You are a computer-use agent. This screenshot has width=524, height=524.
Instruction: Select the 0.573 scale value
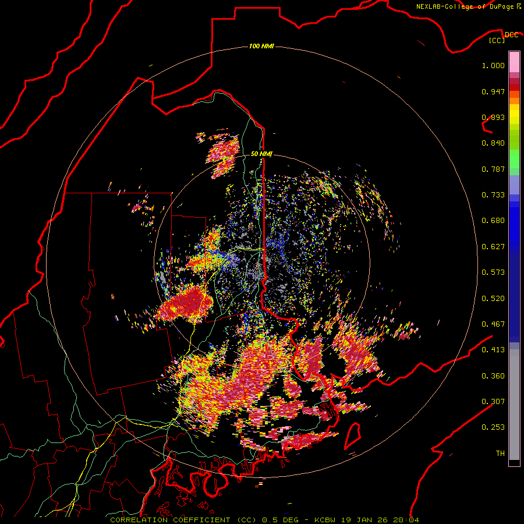pyautogui.click(x=493, y=272)
